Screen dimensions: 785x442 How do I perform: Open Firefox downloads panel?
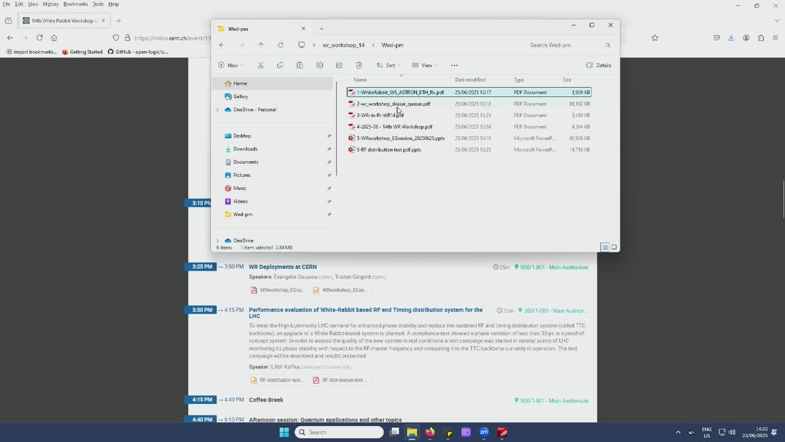(731, 37)
